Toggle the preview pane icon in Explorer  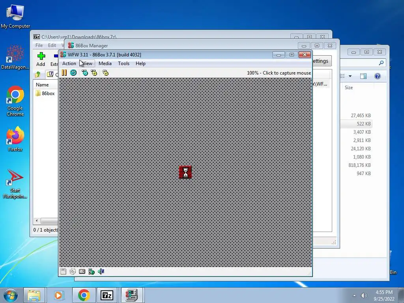[x=363, y=76]
